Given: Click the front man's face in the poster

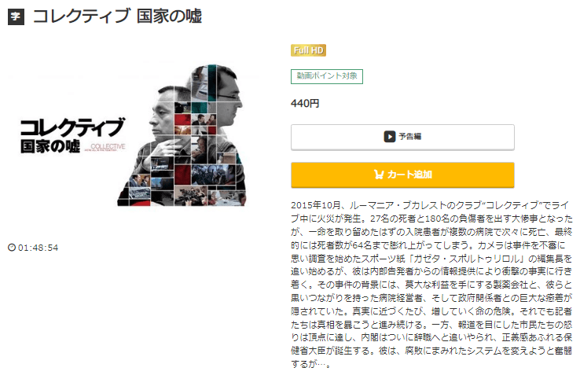Looking at the screenshot, I should [x=163, y=112].
